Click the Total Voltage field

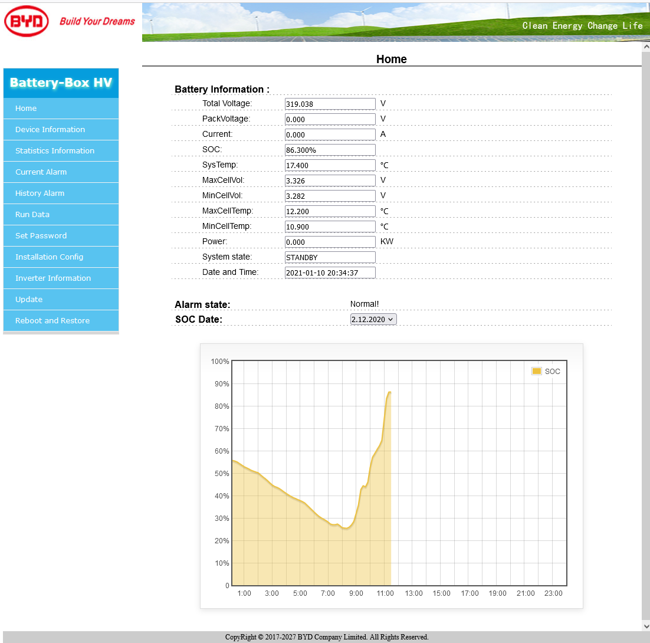click(330, 104)
